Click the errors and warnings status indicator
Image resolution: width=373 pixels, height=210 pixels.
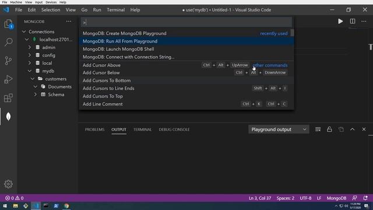14,198
